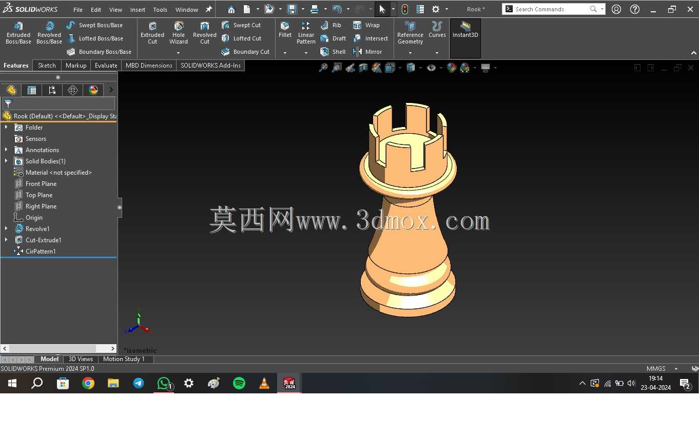Switch to the Evaluate tab
This screenshot has height=441, width=699.
point(106,66)
